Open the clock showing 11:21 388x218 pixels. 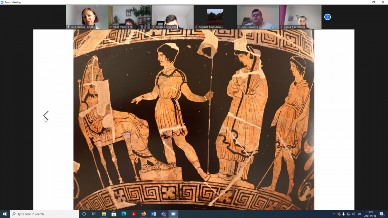pos(370,214)
